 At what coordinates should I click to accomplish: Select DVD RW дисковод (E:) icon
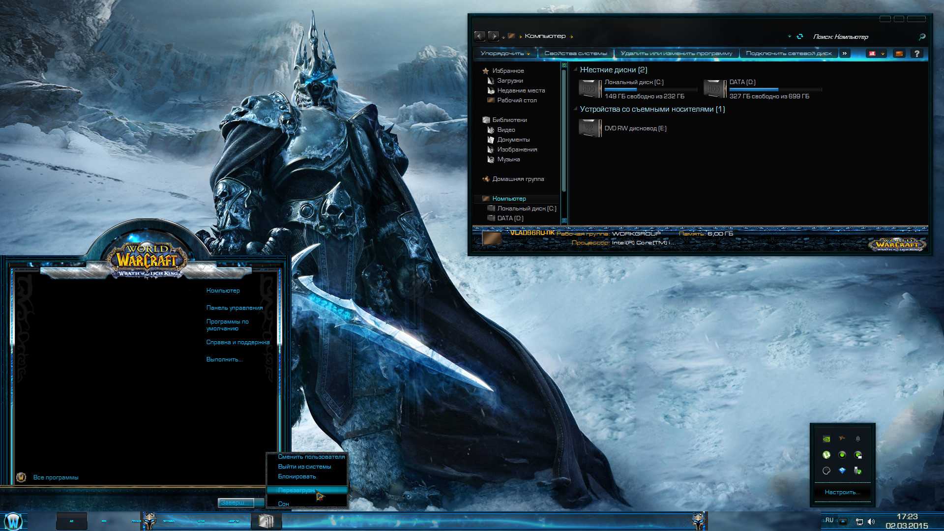pos(590,128)
